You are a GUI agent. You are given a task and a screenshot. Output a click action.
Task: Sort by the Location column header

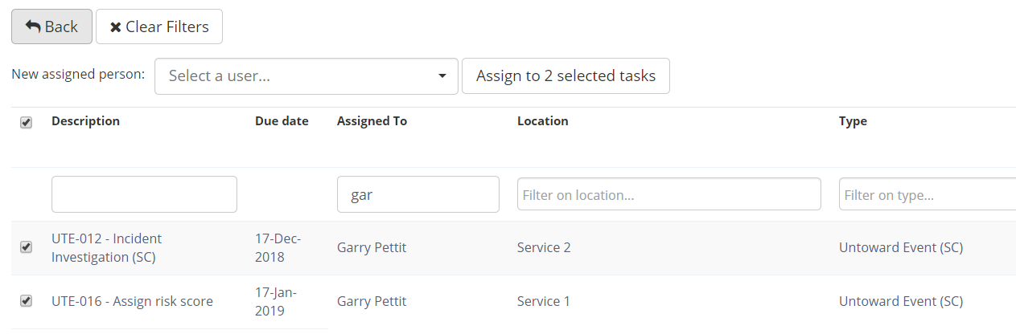click(x=542, y=121)
